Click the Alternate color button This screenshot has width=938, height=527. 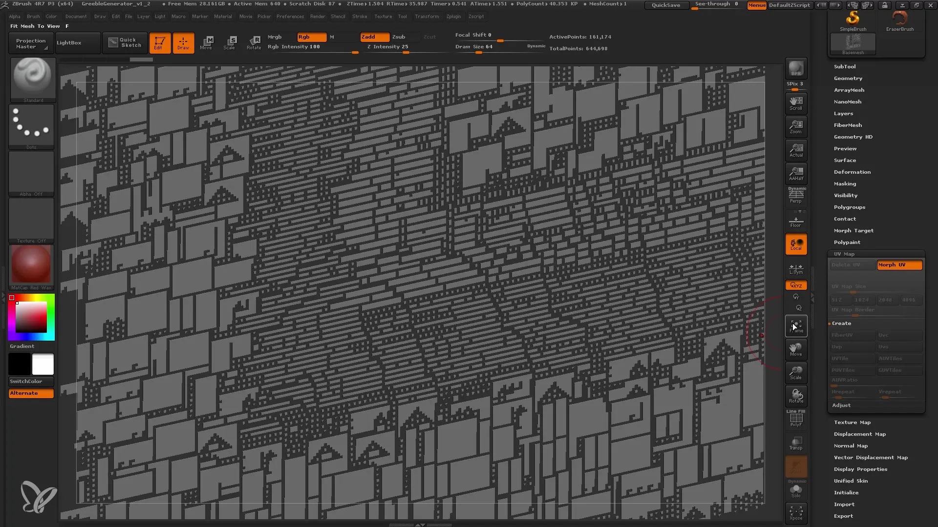(x=31, y=393)
